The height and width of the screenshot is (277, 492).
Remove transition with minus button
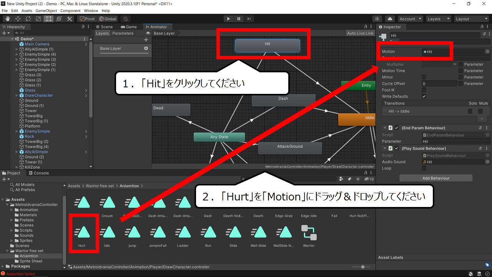pyautogui.click(x=482, y=119)
